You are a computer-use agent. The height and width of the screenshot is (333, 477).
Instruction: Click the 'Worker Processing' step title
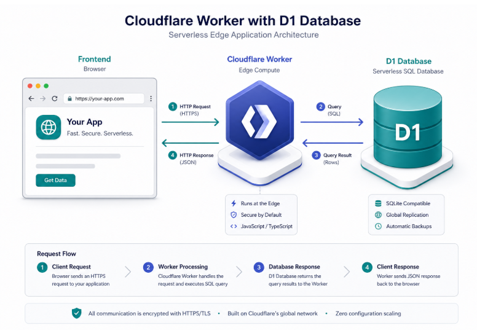pyautogui.click(x=183, y=267)
